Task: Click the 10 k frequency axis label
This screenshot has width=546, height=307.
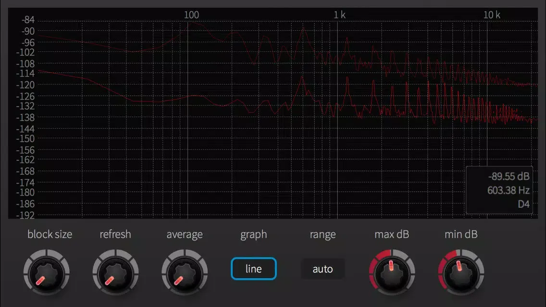Action: click(x=492, y=15)
